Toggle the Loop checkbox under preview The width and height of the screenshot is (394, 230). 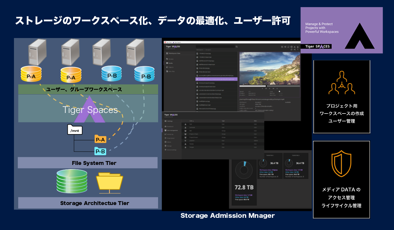click(279, 91)
